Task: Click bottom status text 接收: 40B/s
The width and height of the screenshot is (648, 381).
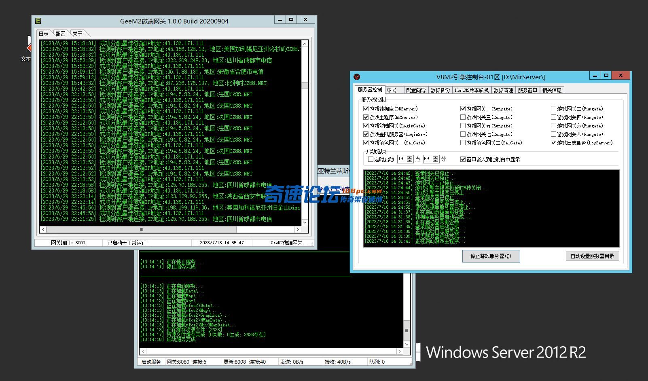Action: [337, 362]
